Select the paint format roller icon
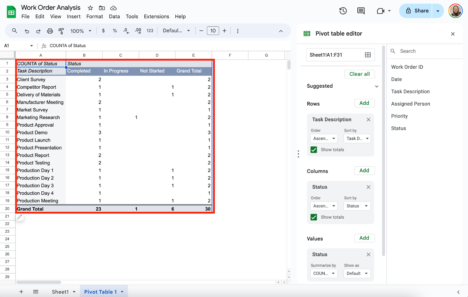Image resolution: width=468 pixels, height=297 pixels. pyautogui.click(x=61, y=31)
